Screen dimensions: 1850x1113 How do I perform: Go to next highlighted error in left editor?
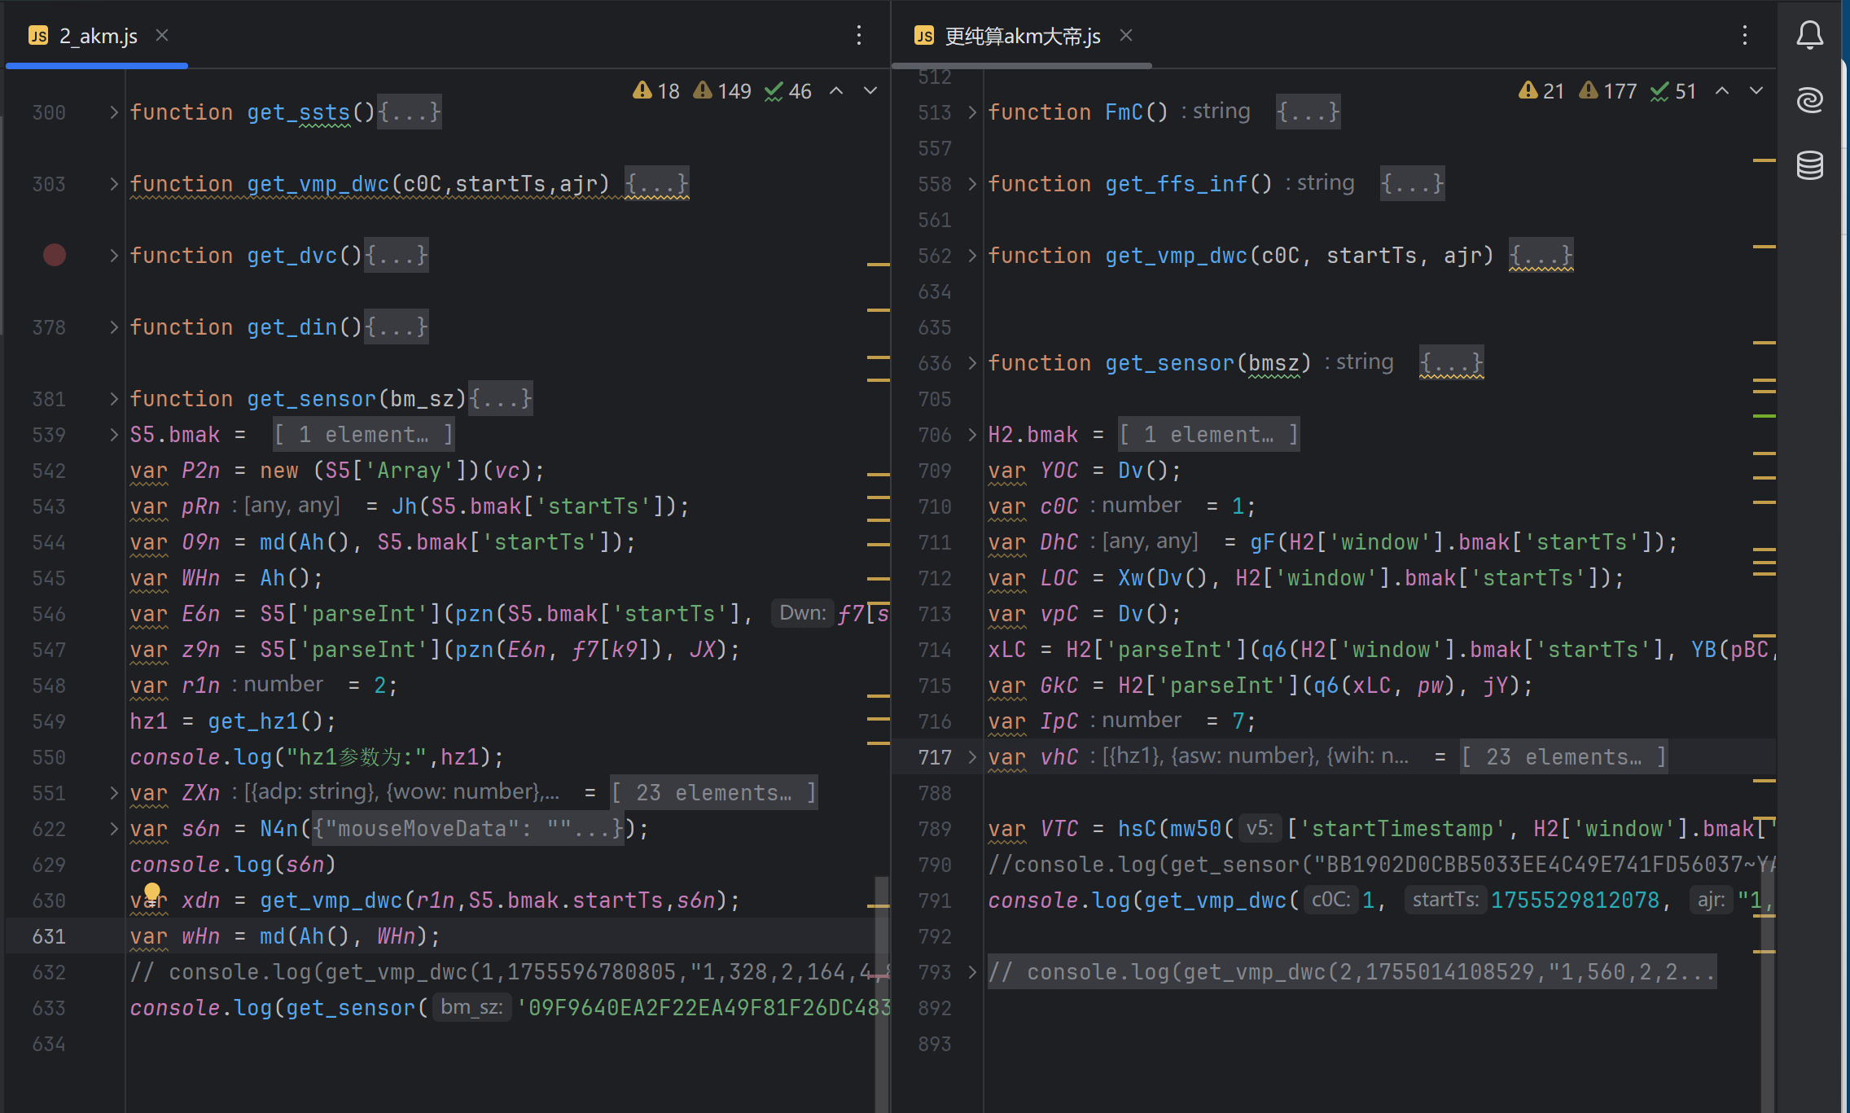coord(870,91)
